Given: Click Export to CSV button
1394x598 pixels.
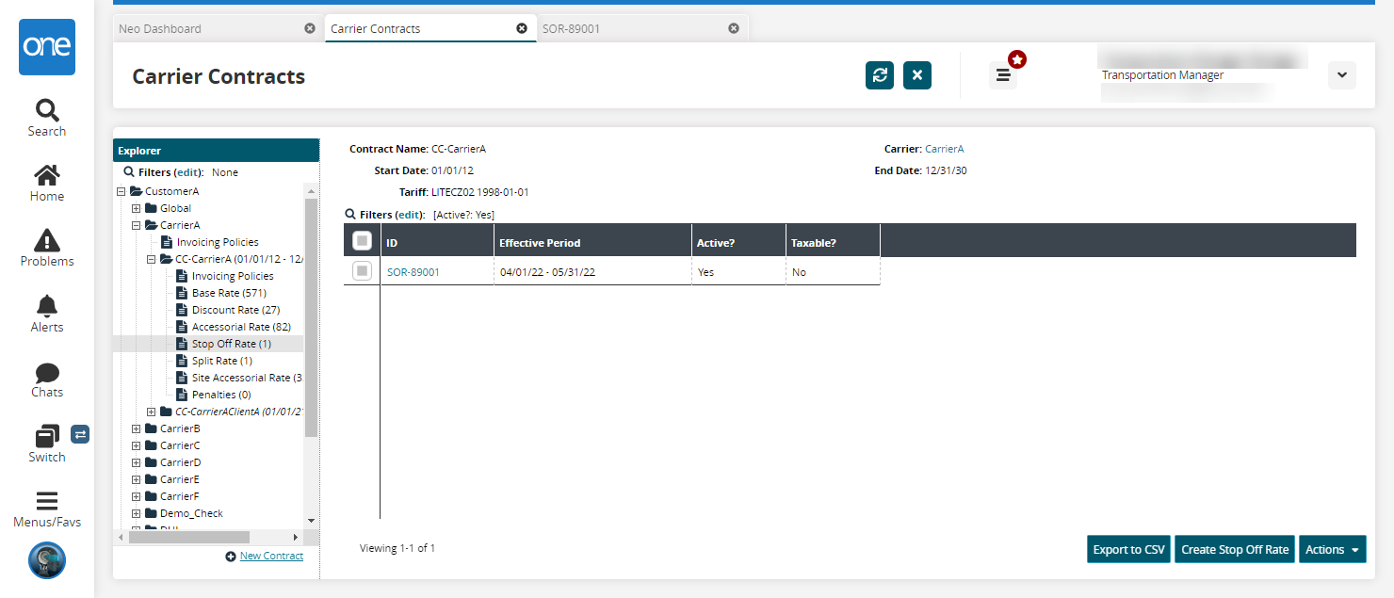Looking at the screenshot, I should [x=1128, y=550].
